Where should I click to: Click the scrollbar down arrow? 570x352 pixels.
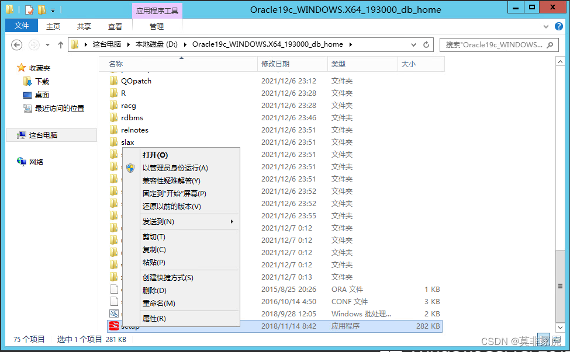click(560, 327)
